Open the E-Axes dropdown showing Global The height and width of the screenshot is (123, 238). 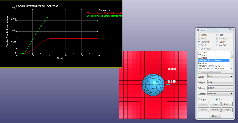coord(220,88)
